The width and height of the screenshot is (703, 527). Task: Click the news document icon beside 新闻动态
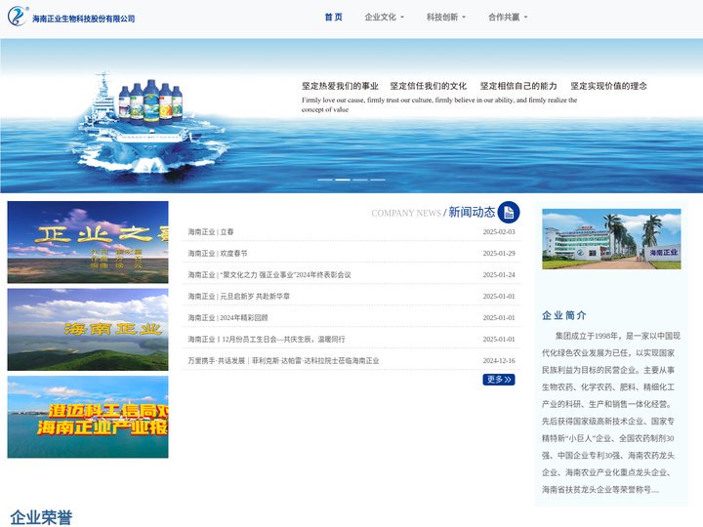point(509,213)
